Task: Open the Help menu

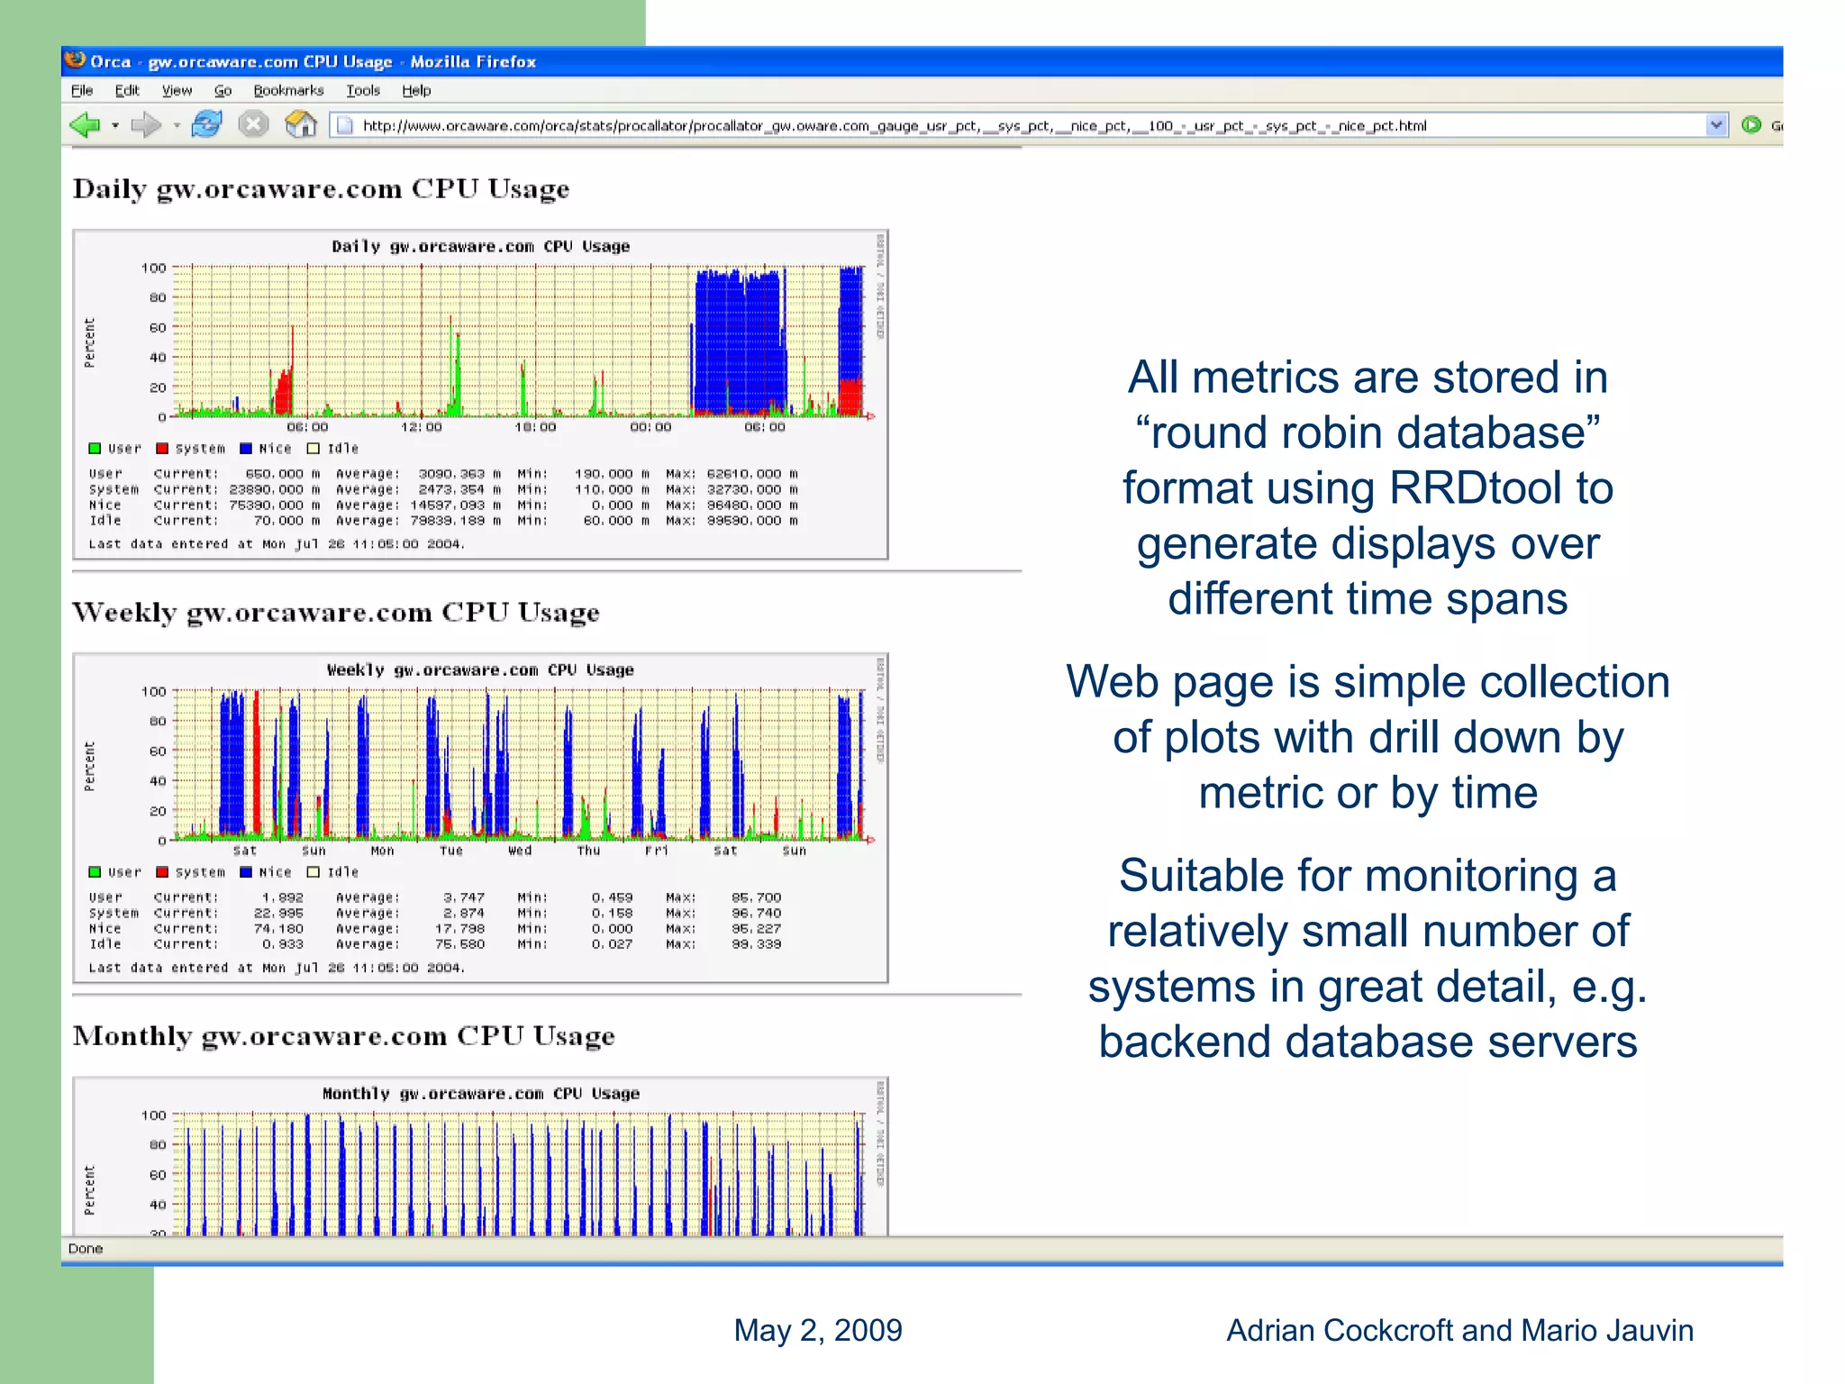Action: 416,90
